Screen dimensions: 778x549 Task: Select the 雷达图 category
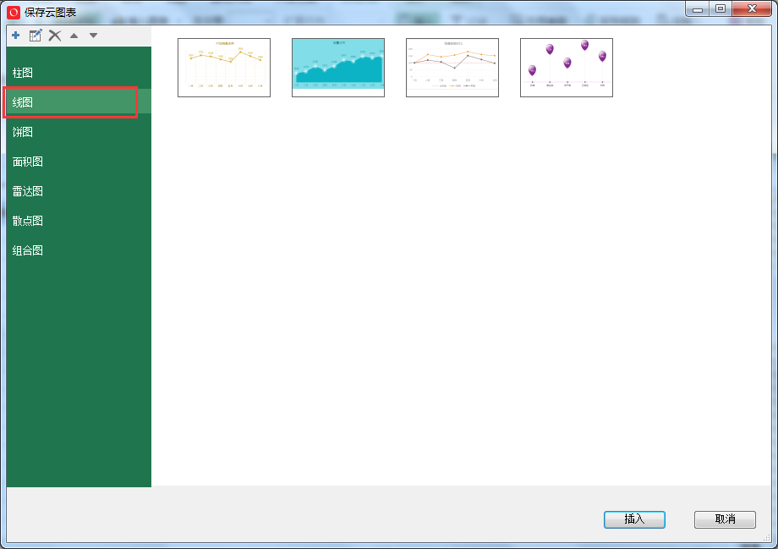click(x=79, y=191)
